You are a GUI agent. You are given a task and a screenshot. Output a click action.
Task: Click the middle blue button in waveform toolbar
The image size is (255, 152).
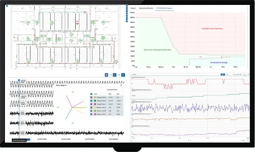(x=115, y=75)
